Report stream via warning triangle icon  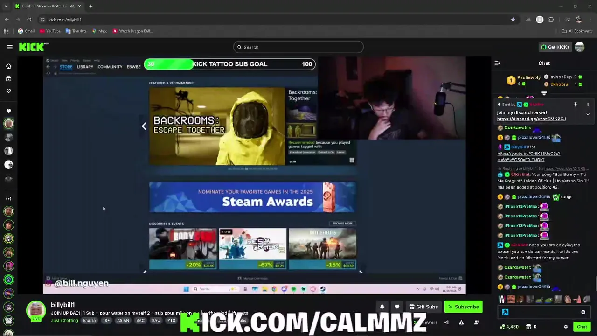[461, 322]
